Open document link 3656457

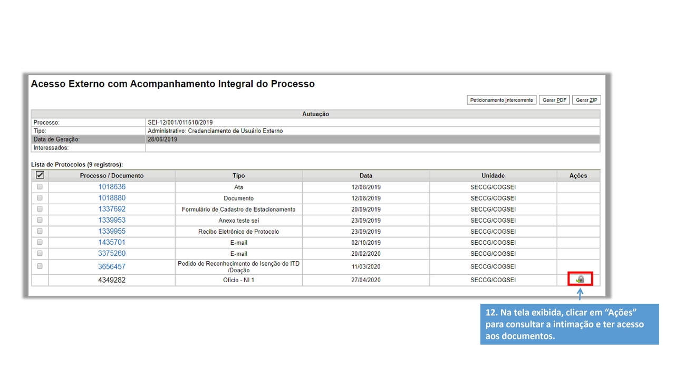click(112, 266)
